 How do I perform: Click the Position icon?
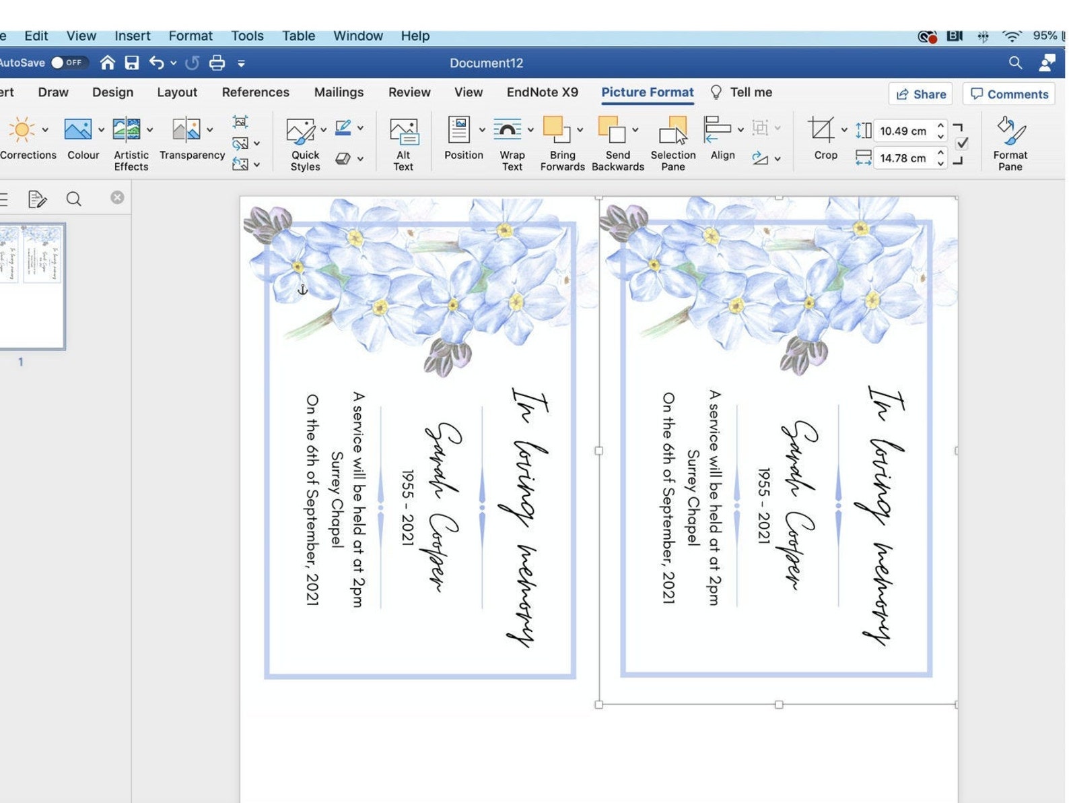459,129
